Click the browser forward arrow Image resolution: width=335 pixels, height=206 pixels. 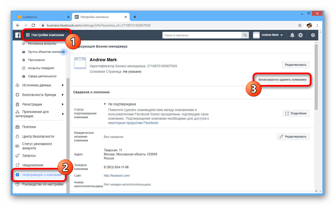25,25
